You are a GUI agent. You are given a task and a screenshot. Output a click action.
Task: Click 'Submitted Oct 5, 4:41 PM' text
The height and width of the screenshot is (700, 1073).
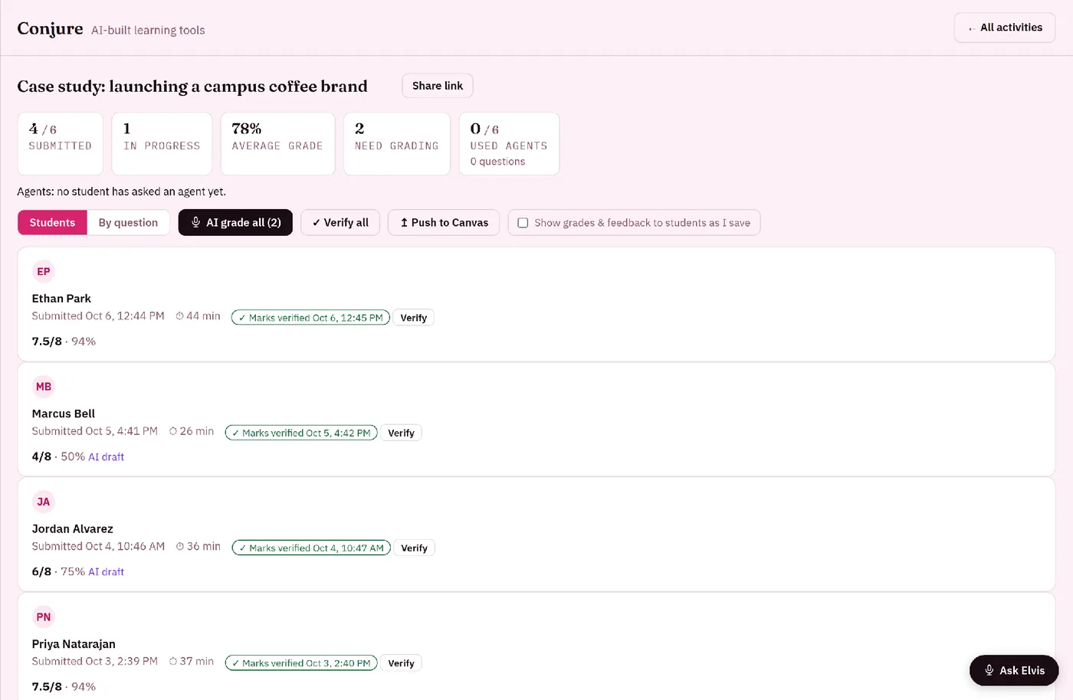click(x=95, y=431)
